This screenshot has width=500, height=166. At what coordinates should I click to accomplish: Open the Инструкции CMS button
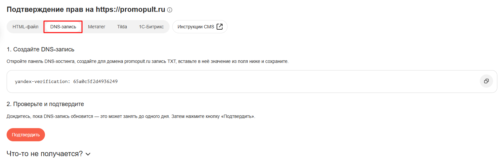click(200, 27)
